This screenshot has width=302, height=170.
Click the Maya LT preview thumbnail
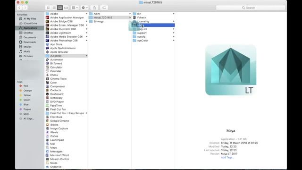click(x=231, y=70)
